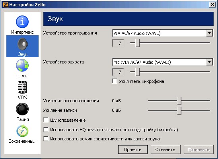Screen dimensions: 218x159
Task: Click the Усиление воспроизведения slider thumb
Action: point(179,101)
